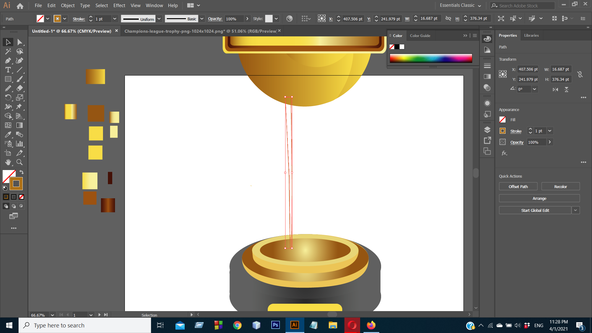This screenshot has width=592, height=333.
Task: Open Stroke panel link in control bar
Action: point(79,19)
